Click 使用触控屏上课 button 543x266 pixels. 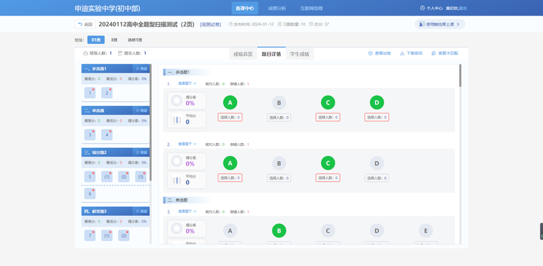[440, 24]
